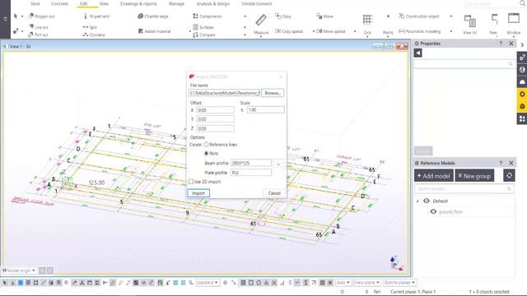This screenshot has height=296, width=527.
Task: Click the Split tool
Action: (90, 27)
